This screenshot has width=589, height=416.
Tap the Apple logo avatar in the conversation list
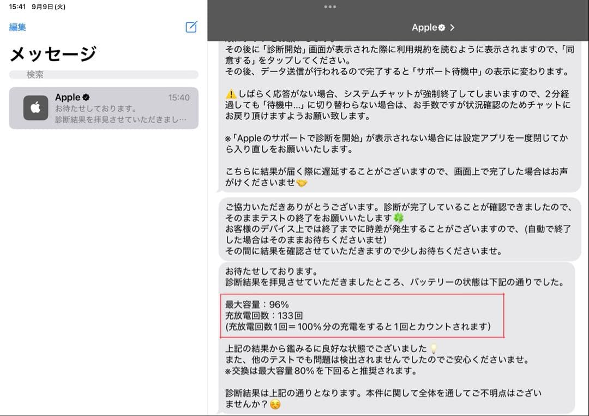pyautogui.click(x=35, y=108)
